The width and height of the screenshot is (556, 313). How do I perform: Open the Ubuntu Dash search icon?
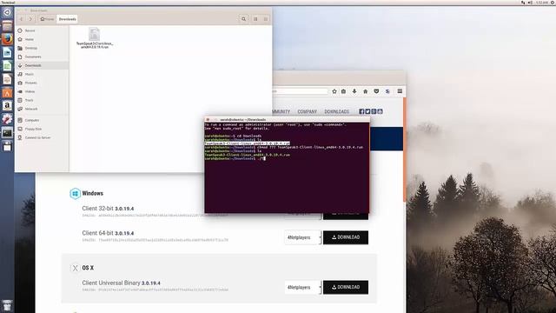[7, 12]
